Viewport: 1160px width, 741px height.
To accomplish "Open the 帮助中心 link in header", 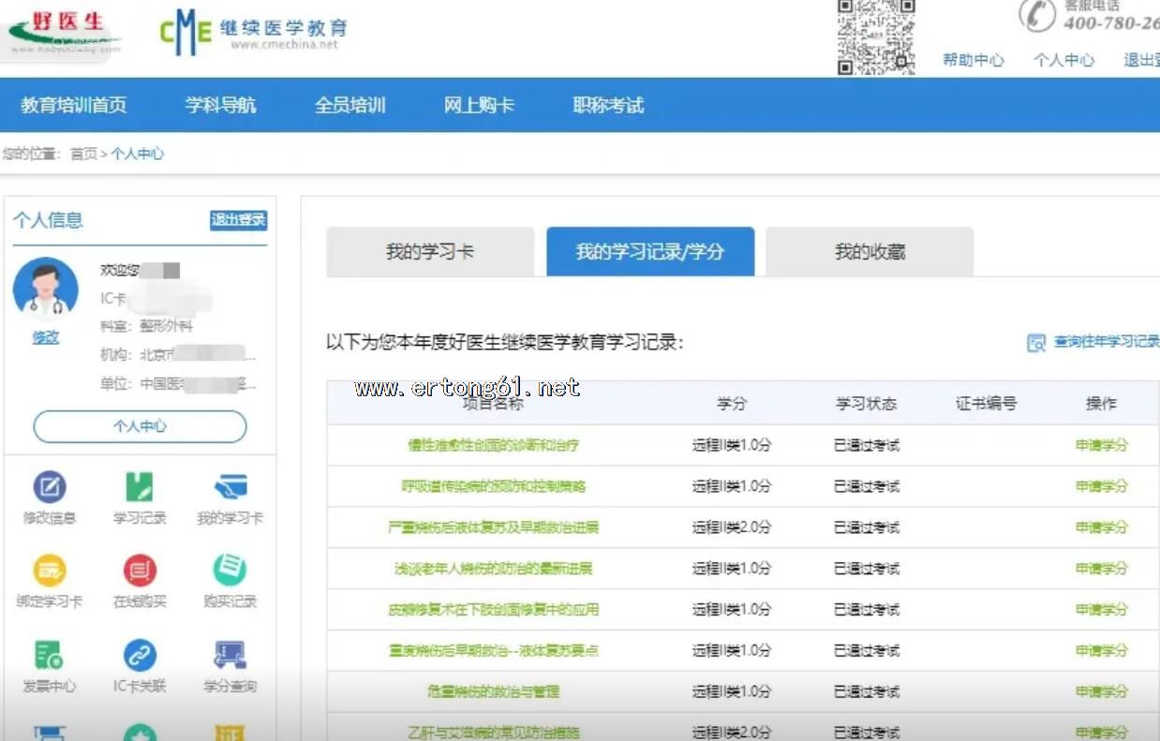I will [973, 60].
